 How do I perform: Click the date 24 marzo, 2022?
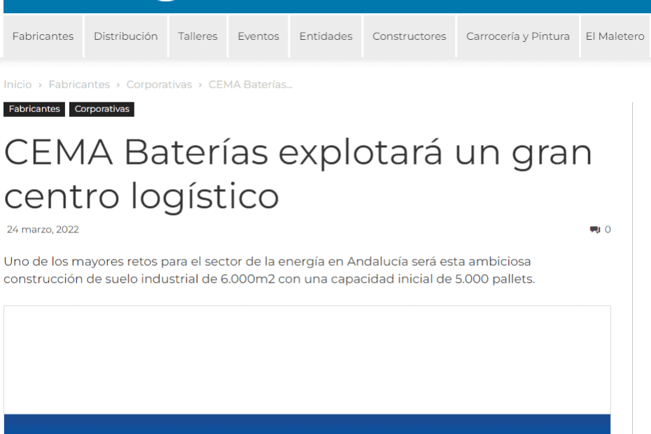tap(43, 230)
